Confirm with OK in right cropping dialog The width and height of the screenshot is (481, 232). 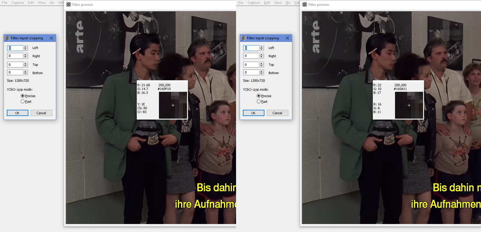(x=253, y=113)
